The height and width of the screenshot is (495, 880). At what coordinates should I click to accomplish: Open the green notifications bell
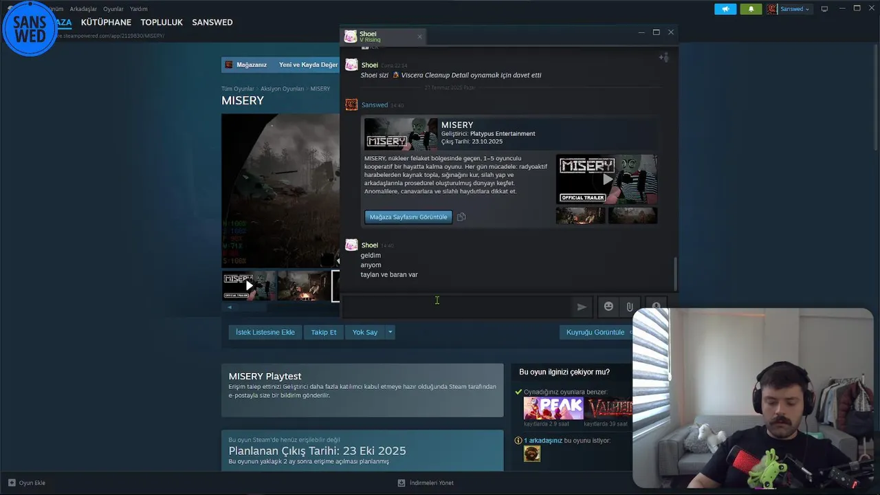coord(751,9)
